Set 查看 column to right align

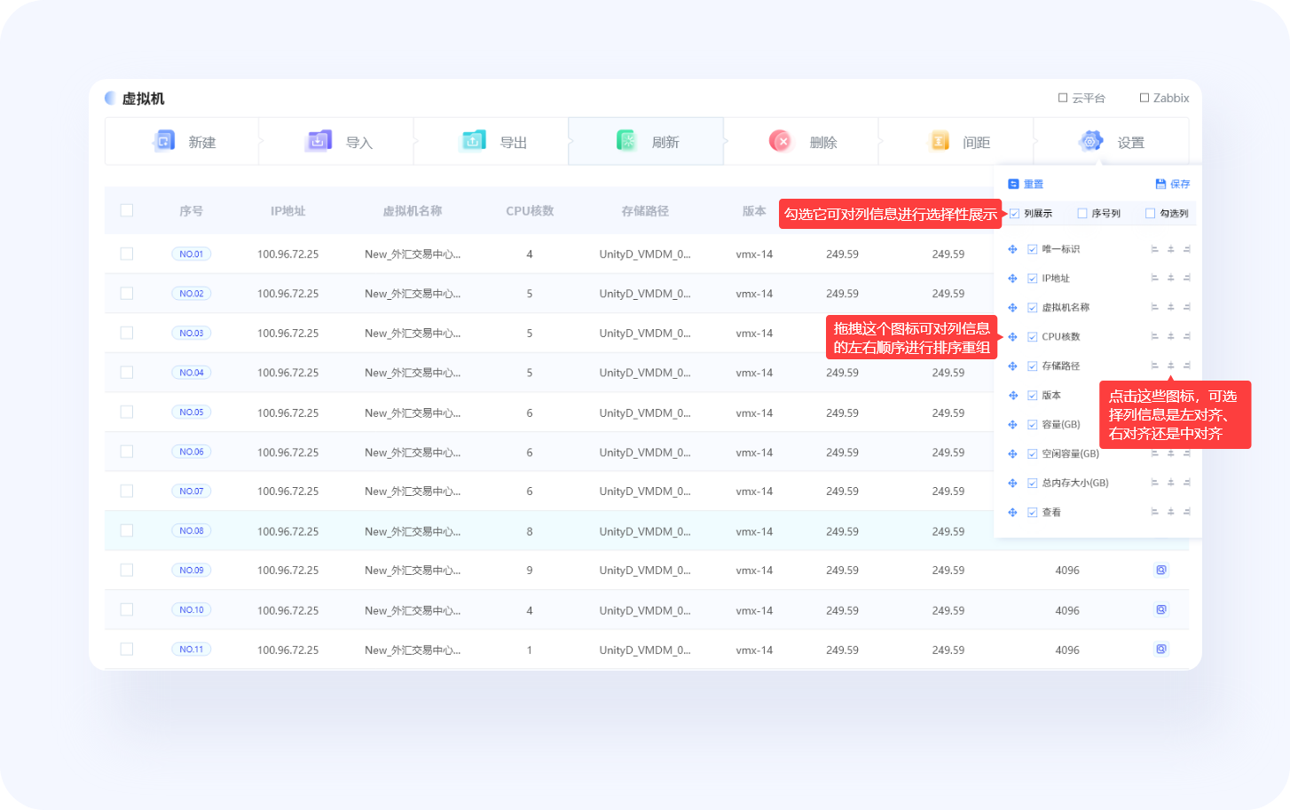(x=1187, y=513)
